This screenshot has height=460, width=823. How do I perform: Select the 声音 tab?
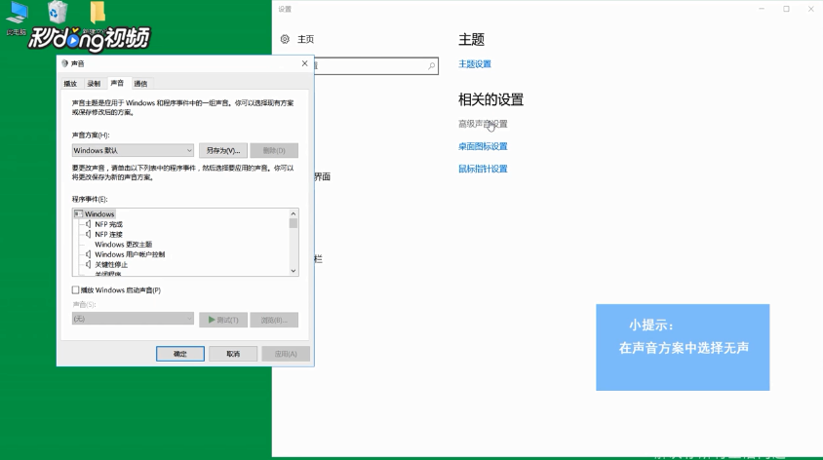117,84
